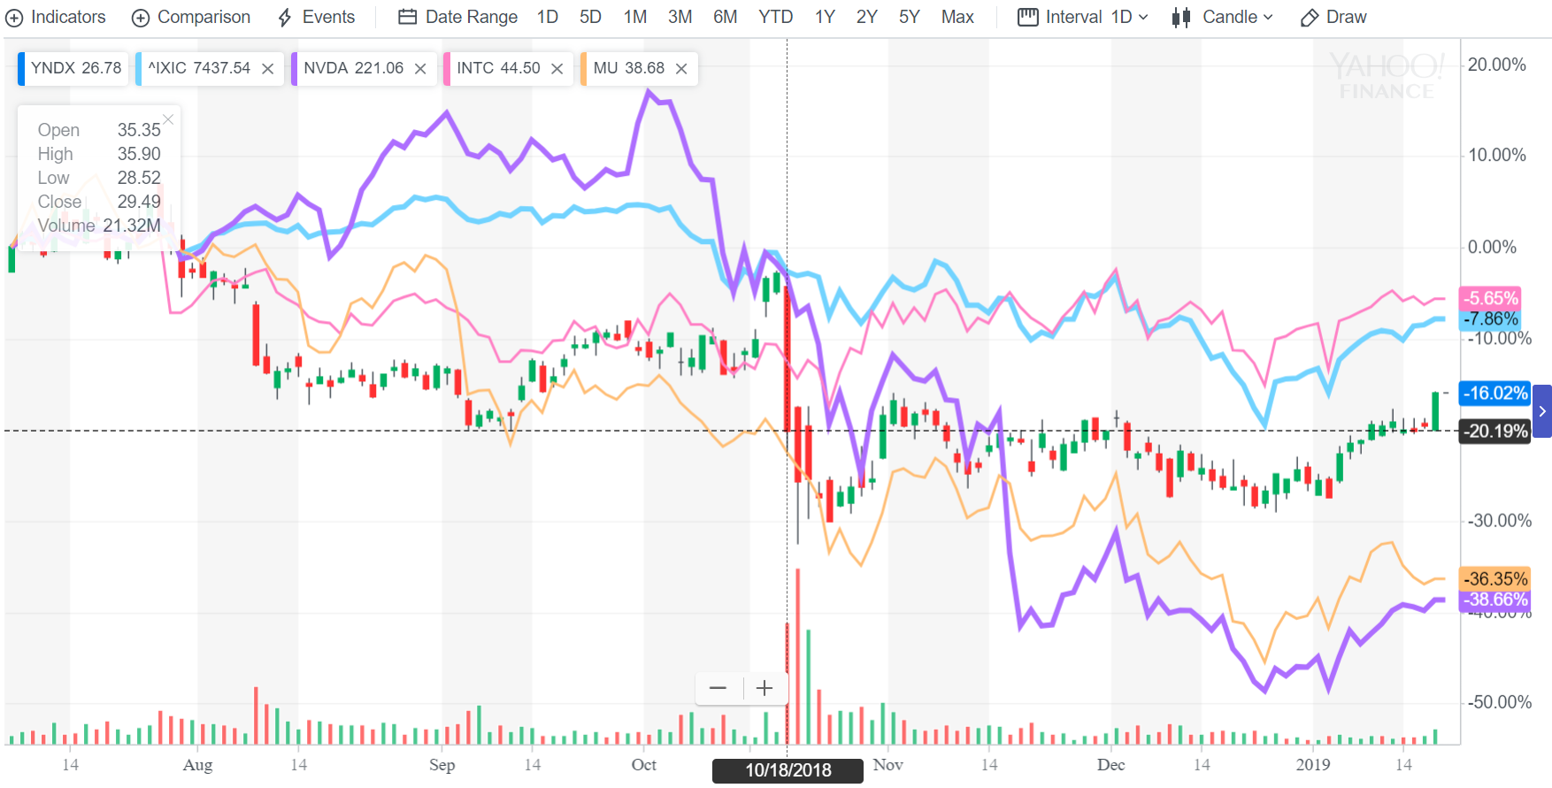
Task: Click the Comparison plus-circle icon
Action: (x=141, y=18)
